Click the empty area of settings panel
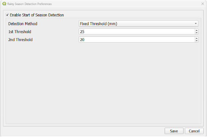Viewport: 207px width, 137px height. 103,83
